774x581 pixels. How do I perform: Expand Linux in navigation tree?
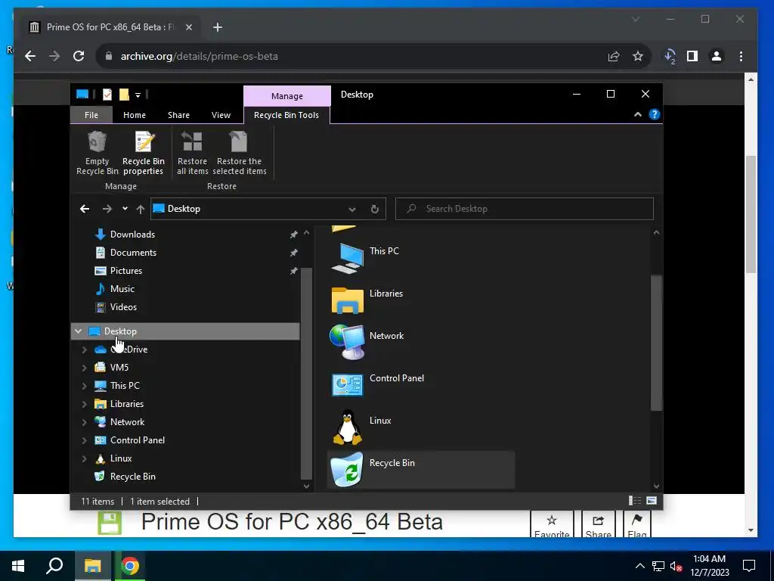coord(85,458)
